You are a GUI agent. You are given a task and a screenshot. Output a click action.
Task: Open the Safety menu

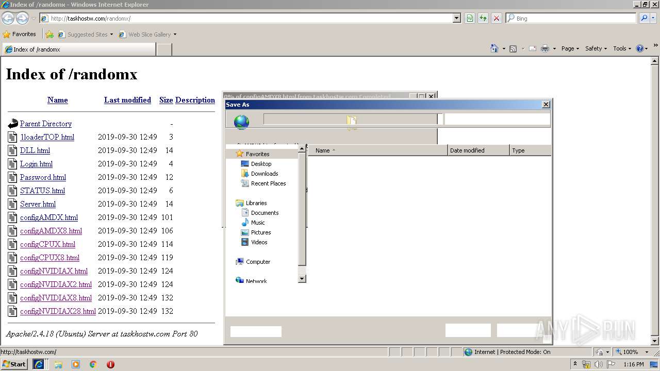[596, 48]
